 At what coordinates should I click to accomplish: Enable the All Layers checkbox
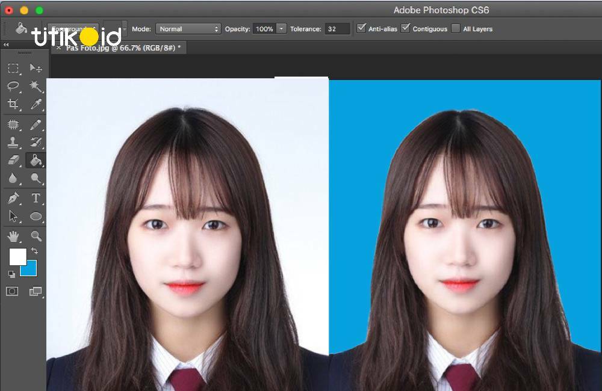pos(456,28)
